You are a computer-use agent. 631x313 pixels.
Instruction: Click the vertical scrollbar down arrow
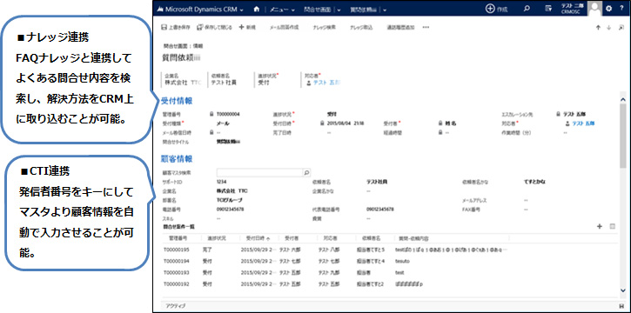pyautogui.click(x=623, y=290)
